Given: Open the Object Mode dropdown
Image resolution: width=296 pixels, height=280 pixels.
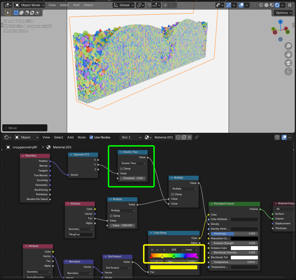Looking at the screenshot, I should [29, 5].
